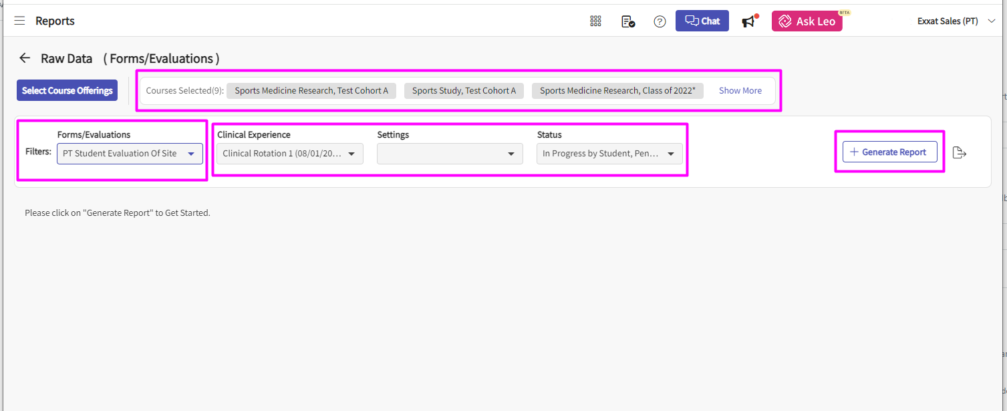Click the Sports Study, Test Cohort A chip
1007x411 pixels.
tap(464, 91)
